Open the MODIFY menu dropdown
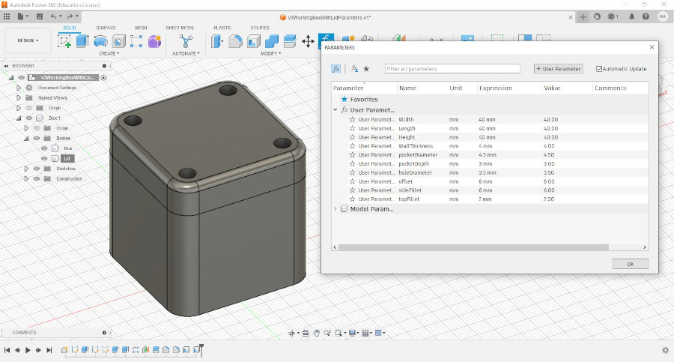This screenshot has height=362, width=674. click(271, 54)
